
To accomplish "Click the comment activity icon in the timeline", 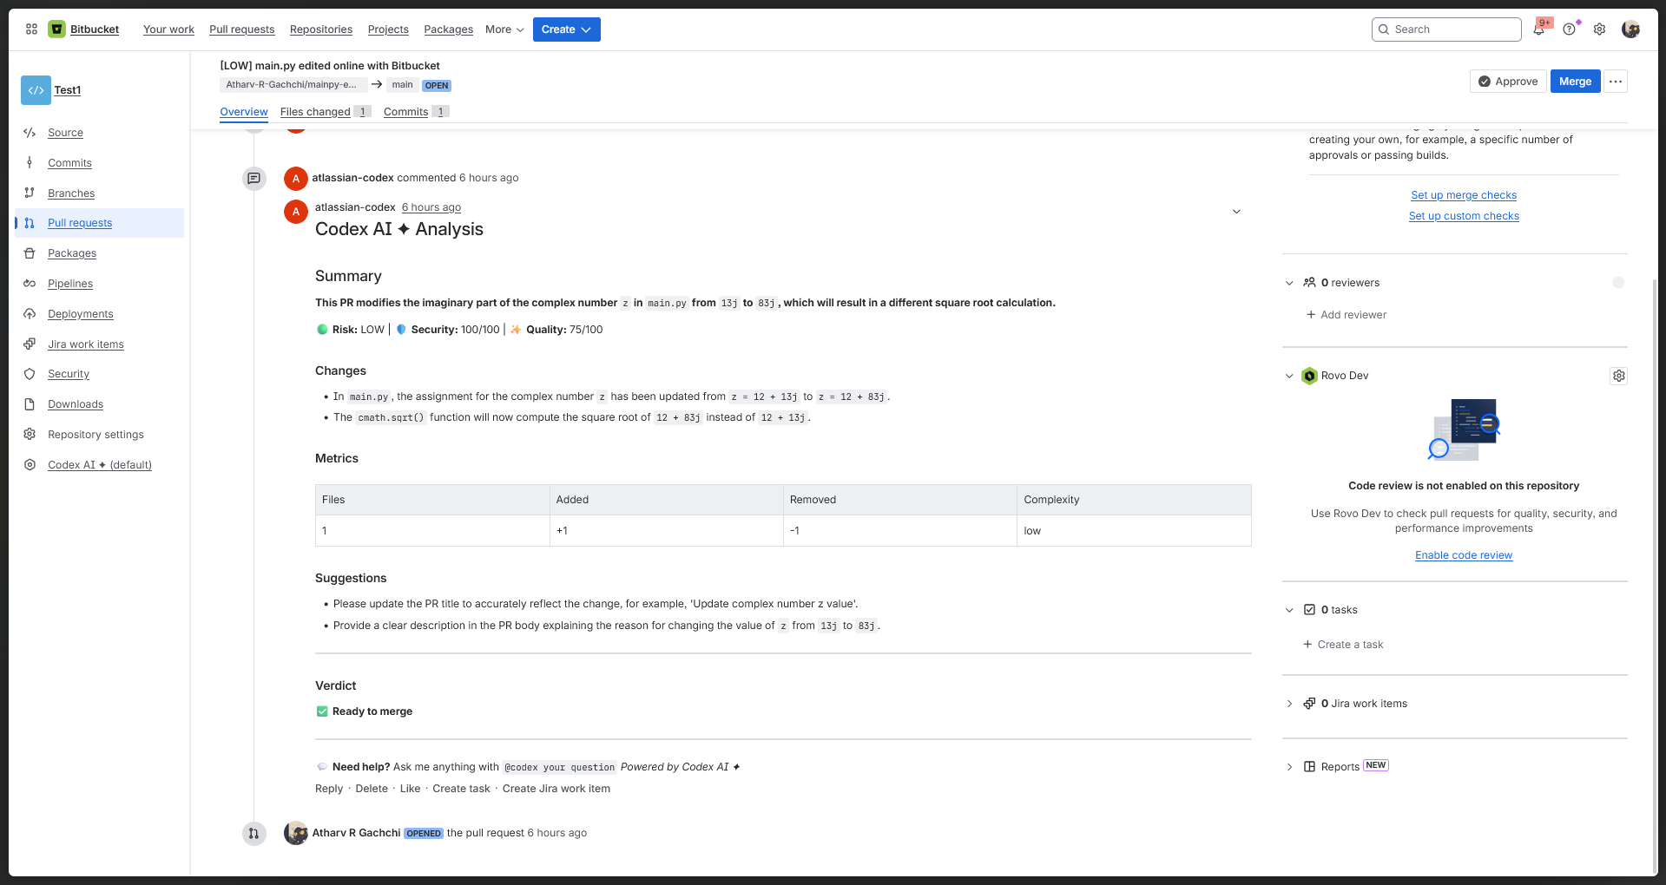I will pyautogui.click(x=254, y=178).
